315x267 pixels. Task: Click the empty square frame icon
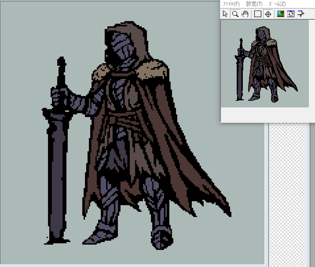[x=258, y=14]
